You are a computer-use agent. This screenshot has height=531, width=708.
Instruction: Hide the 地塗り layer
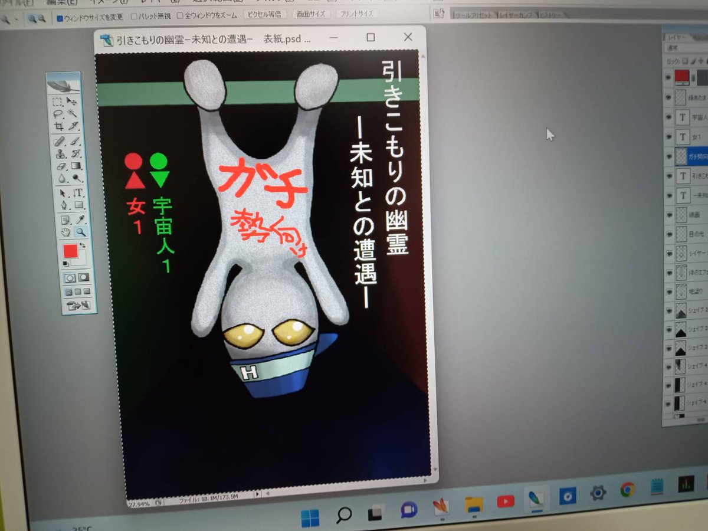668,291
